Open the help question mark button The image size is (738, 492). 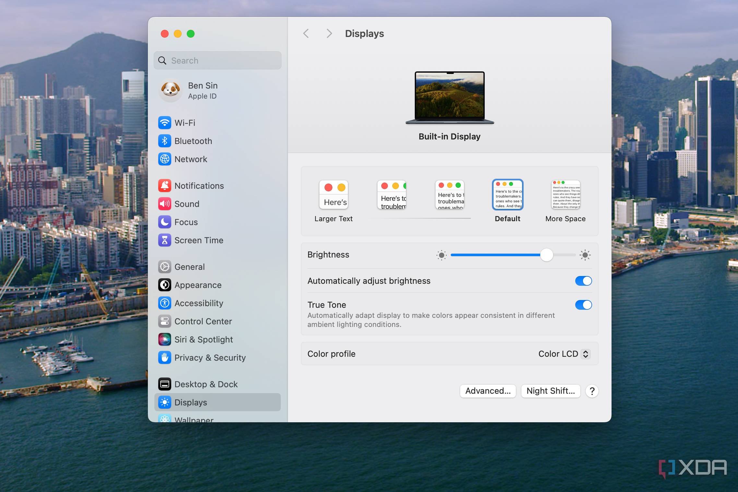(592, 391)
